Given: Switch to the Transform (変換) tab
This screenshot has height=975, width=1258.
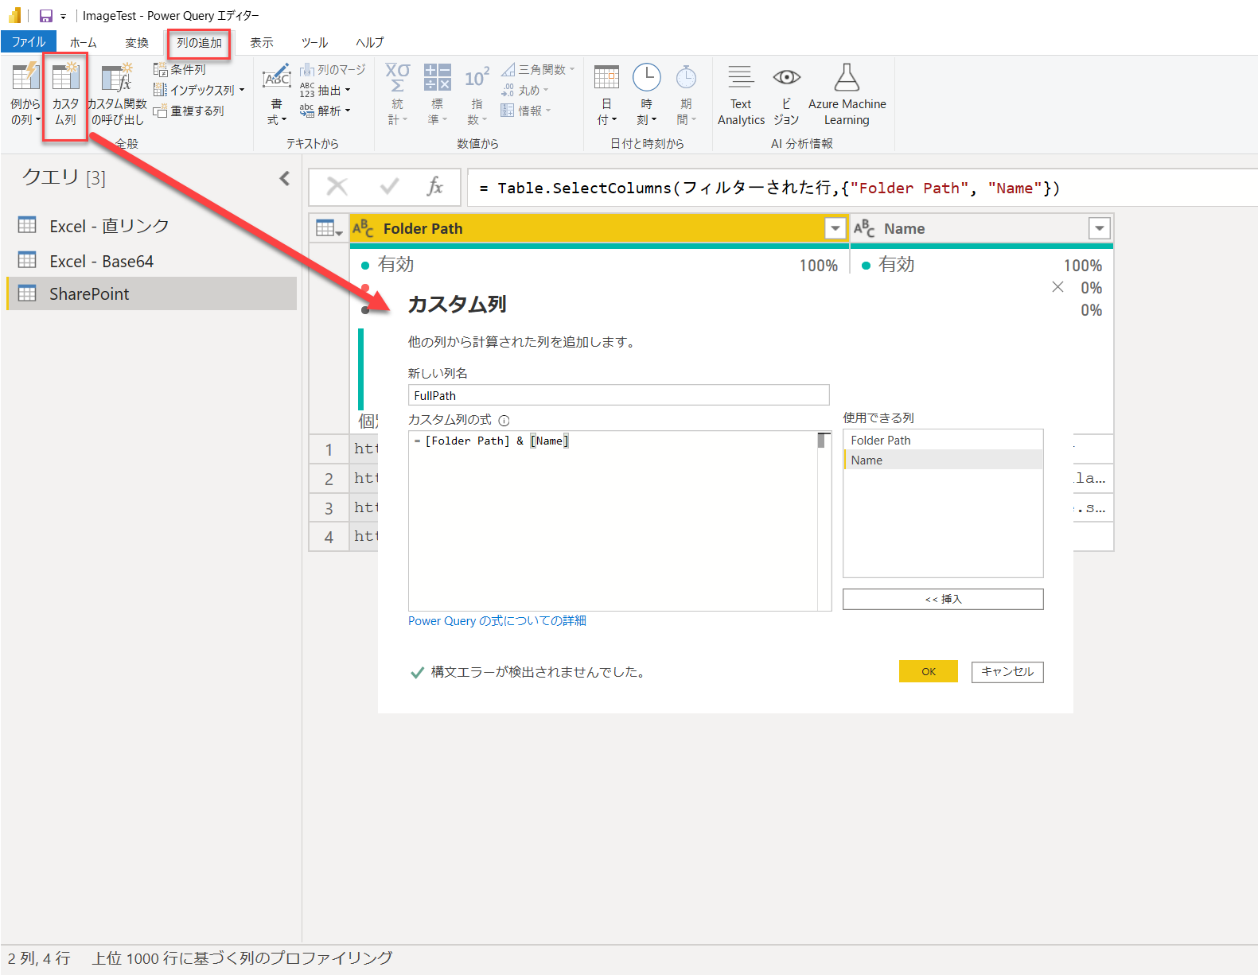Looking at the screenshot, I should click(137, 43).
